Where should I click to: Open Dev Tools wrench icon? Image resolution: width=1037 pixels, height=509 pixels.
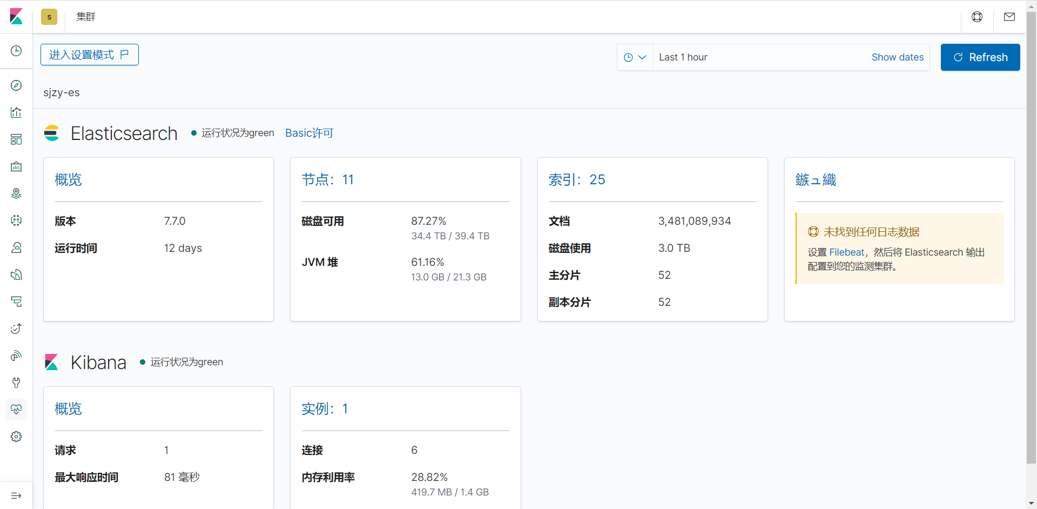point(16,383)
